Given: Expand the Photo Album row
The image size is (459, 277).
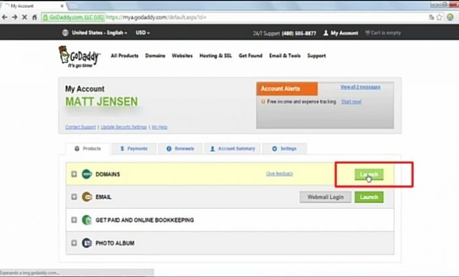Looking at the screenshot, I should tap(74, 243).
